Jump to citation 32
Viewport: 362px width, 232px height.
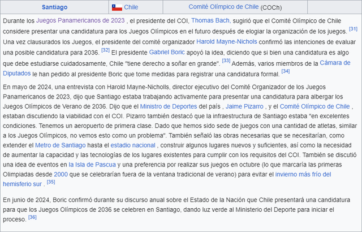tap(106, 50)
